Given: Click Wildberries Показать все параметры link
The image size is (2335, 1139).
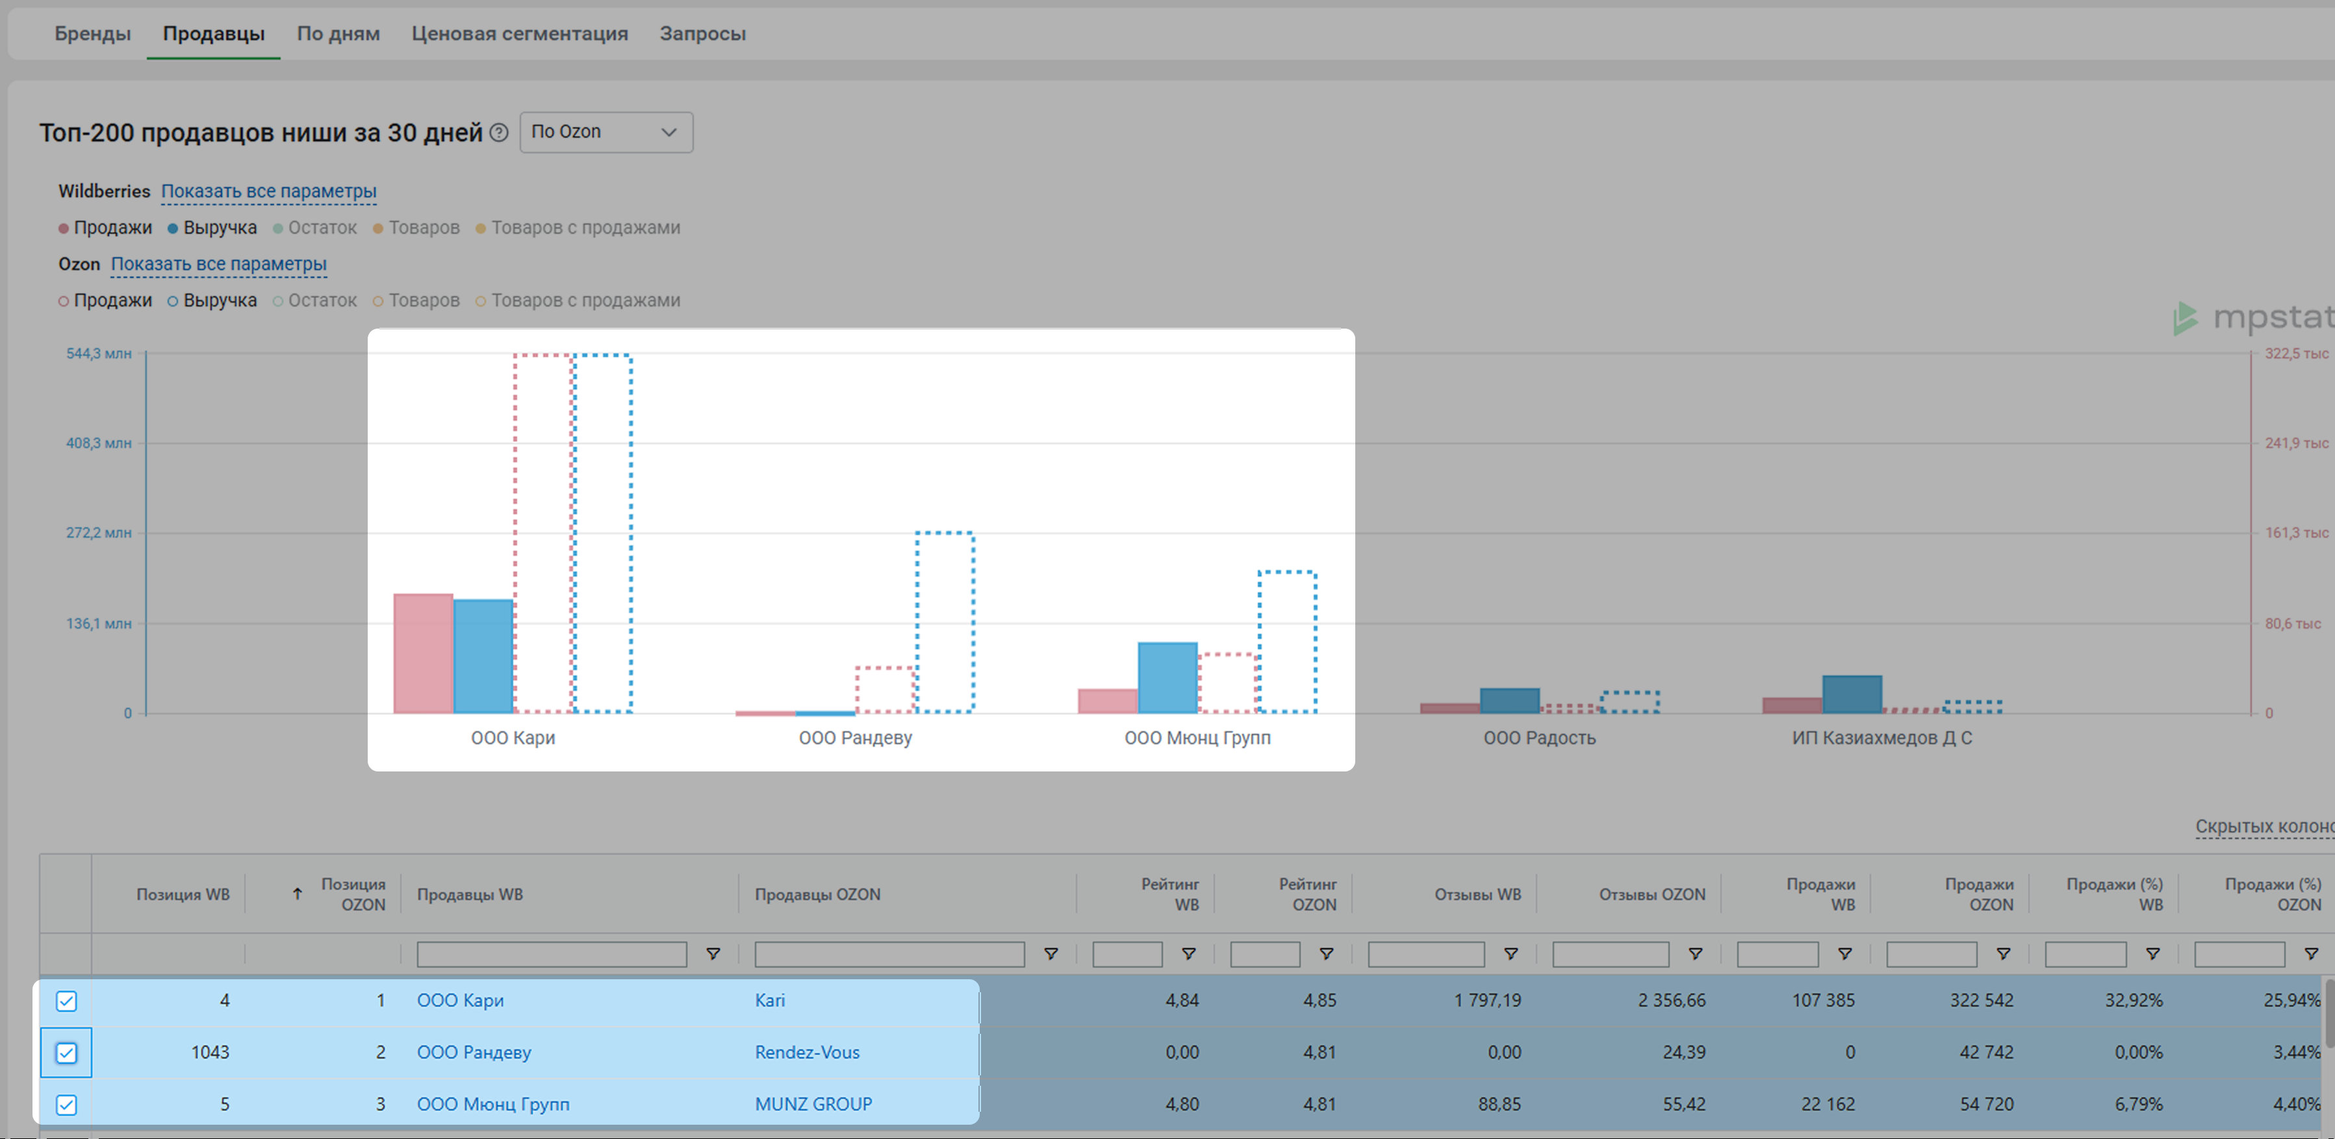Looking at the screenshot, I should [x=269, y=191].
